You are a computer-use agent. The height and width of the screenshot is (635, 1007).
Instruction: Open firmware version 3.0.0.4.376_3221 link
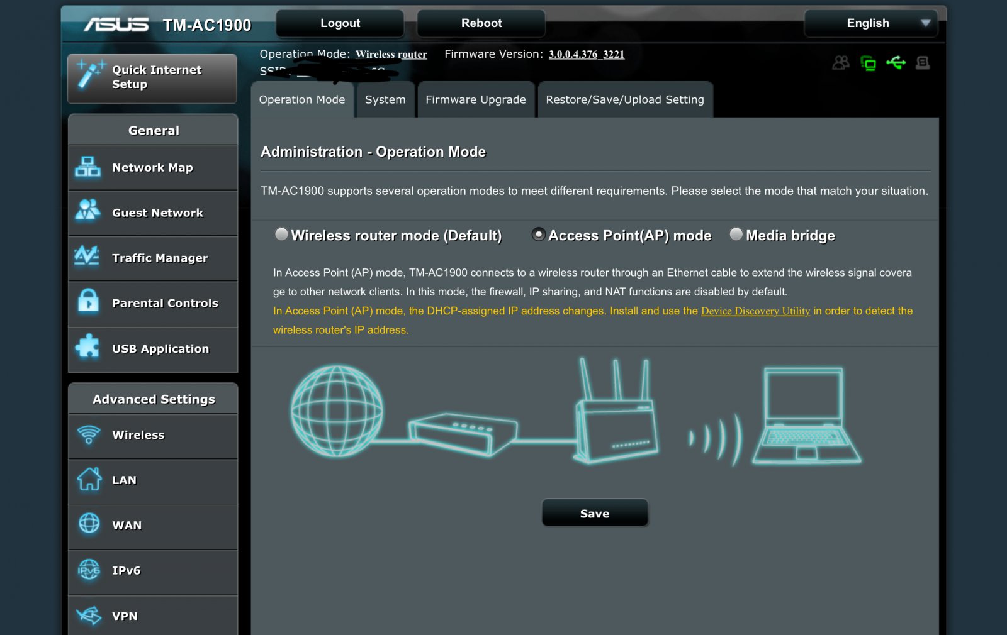(x=586, y=55)
